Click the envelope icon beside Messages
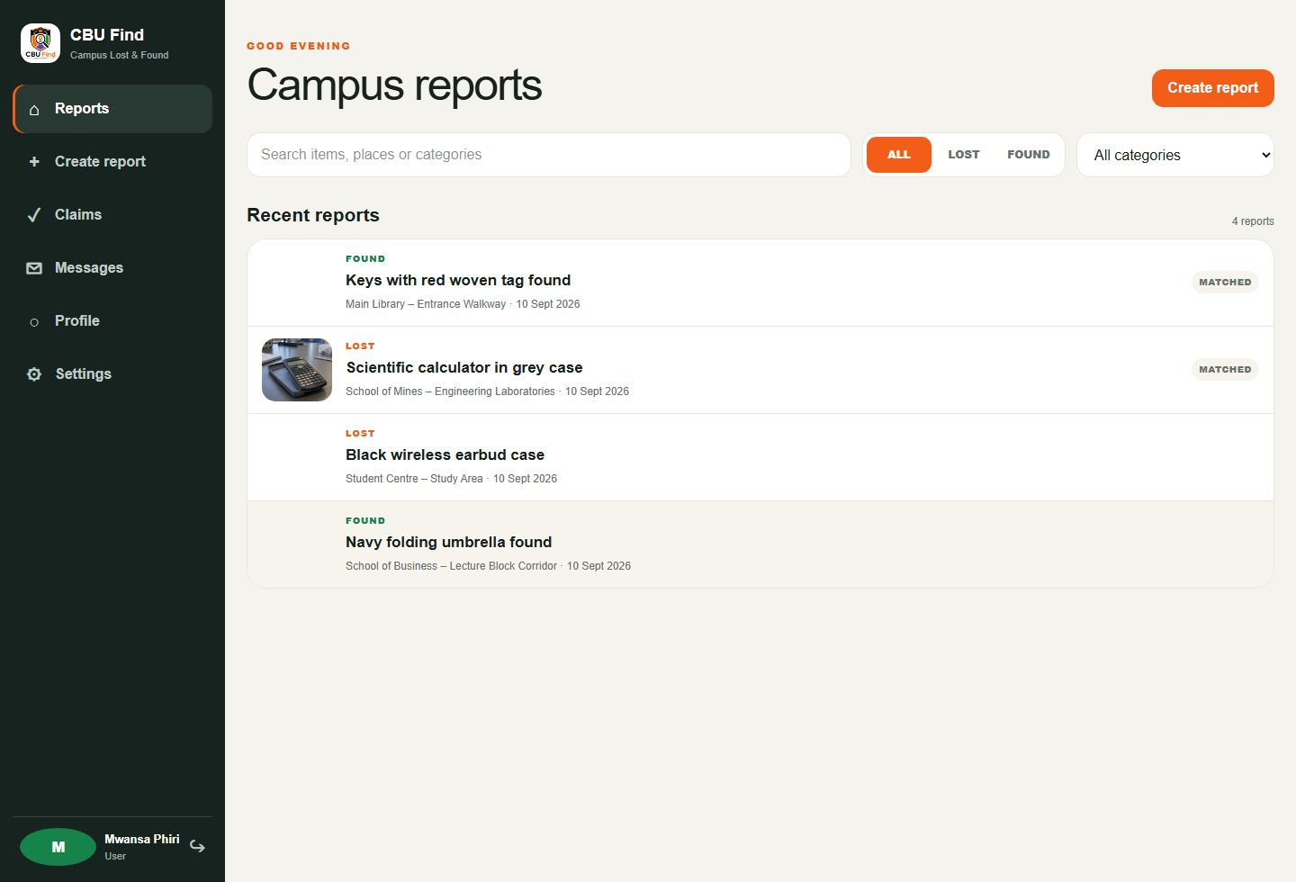 (34, 268)
